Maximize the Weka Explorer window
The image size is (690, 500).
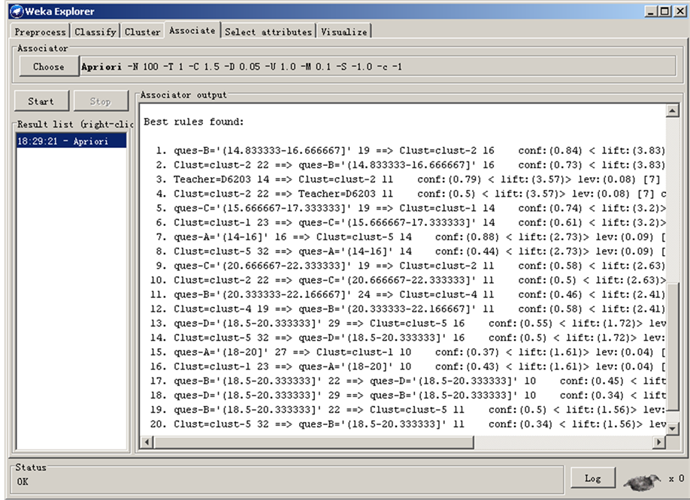(664, 11)
